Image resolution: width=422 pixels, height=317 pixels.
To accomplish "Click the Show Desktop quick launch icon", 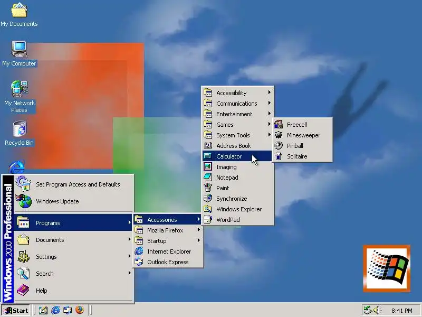I will point(43,310).
